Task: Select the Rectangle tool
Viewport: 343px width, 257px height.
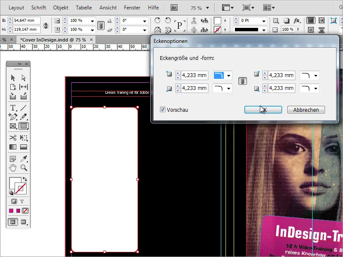Action: pyautogui.click(x=24, y=126)
